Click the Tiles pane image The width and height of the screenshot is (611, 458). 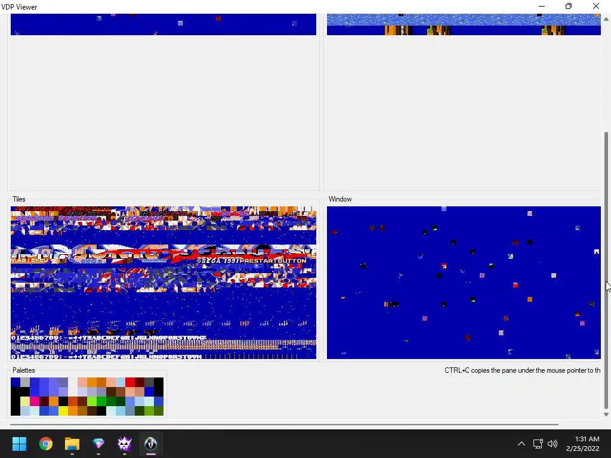pos(163,283)
